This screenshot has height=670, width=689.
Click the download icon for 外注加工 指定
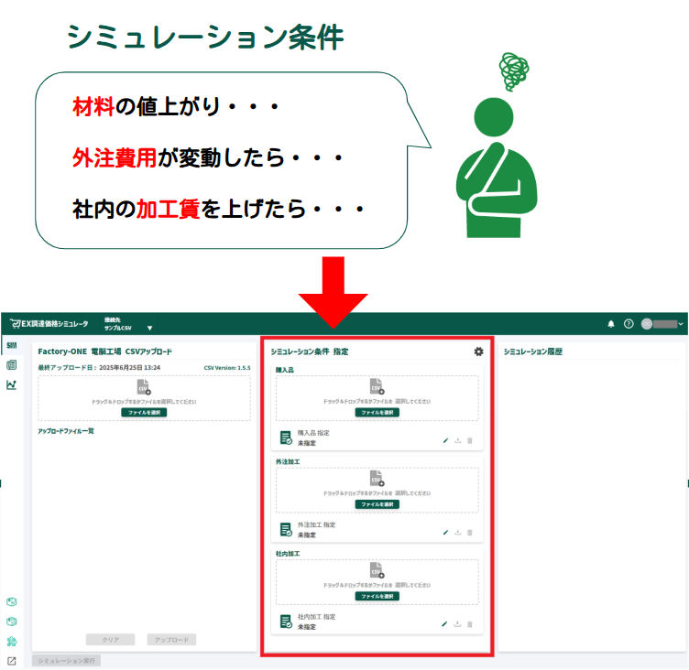coord(457,532)
